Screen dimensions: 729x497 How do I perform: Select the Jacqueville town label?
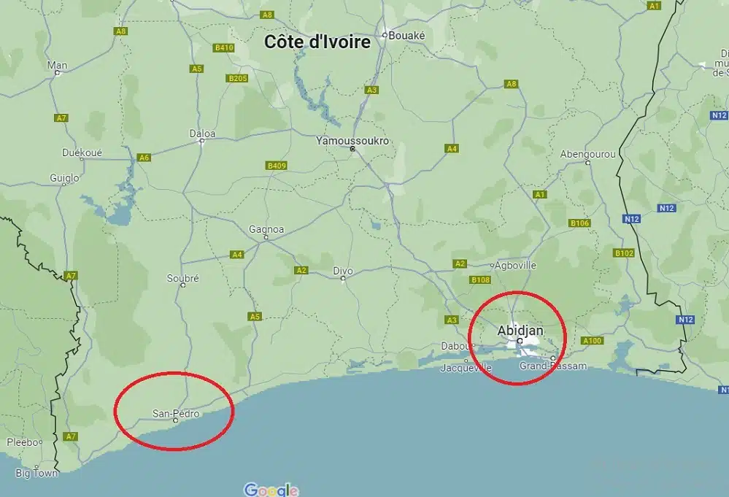coord(466,369)
